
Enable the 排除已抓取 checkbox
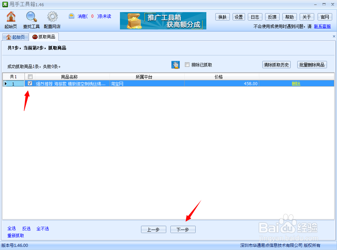[x=187, y=64]
